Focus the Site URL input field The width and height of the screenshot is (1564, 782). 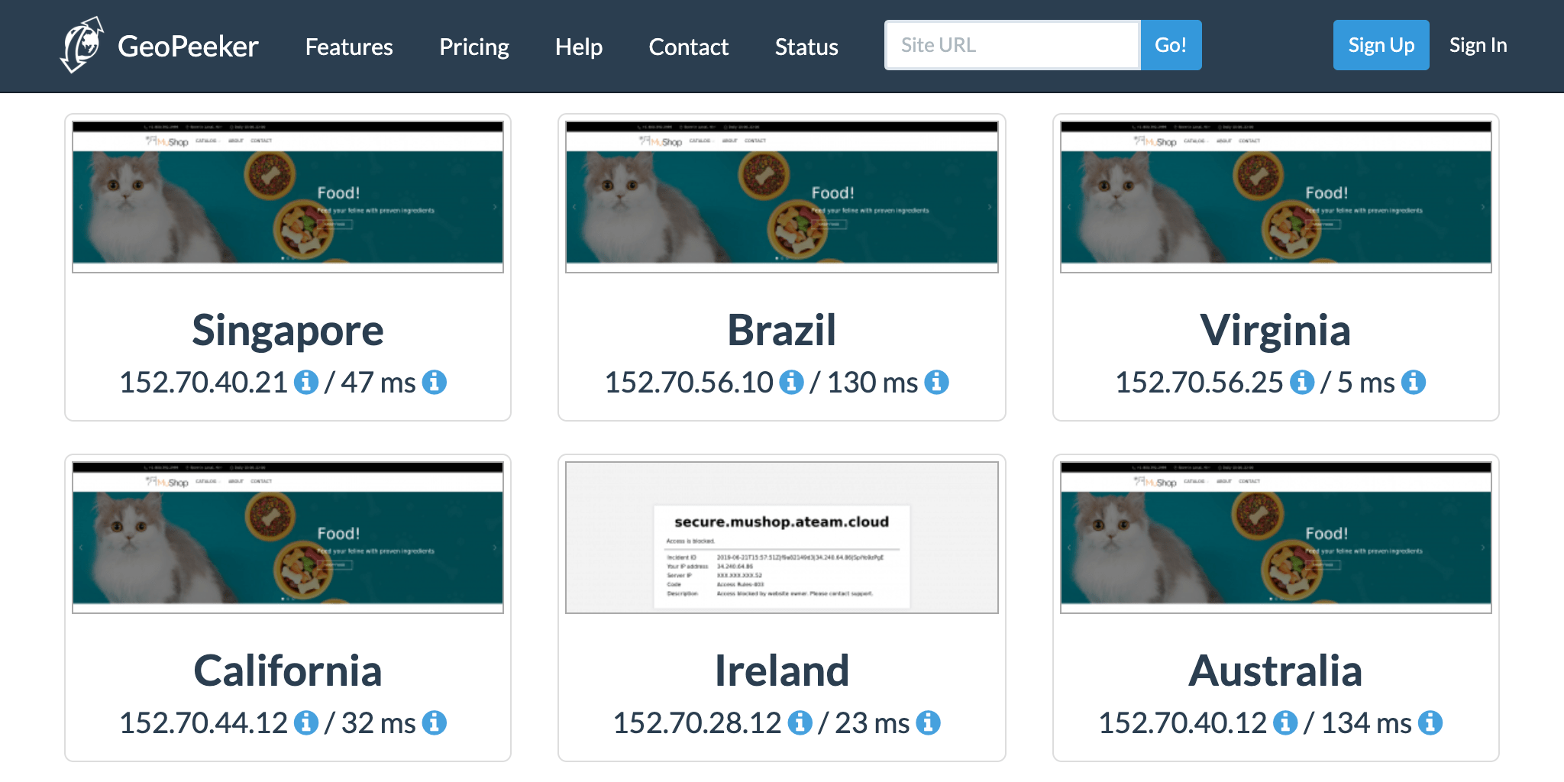pyautogui.click(x=1012, y=45)
